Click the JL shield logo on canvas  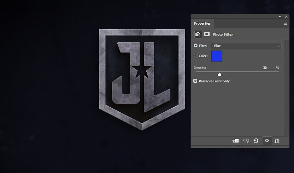(x=142, y=79)
